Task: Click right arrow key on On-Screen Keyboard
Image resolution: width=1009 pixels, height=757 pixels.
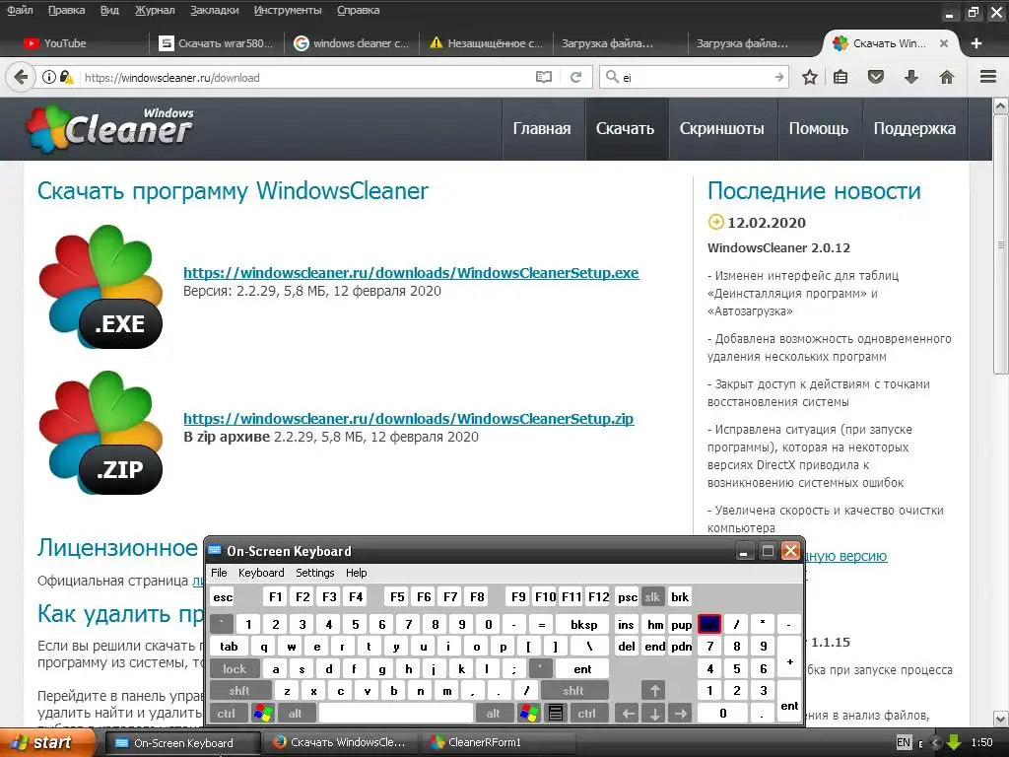Action: [x=680, y=713]
